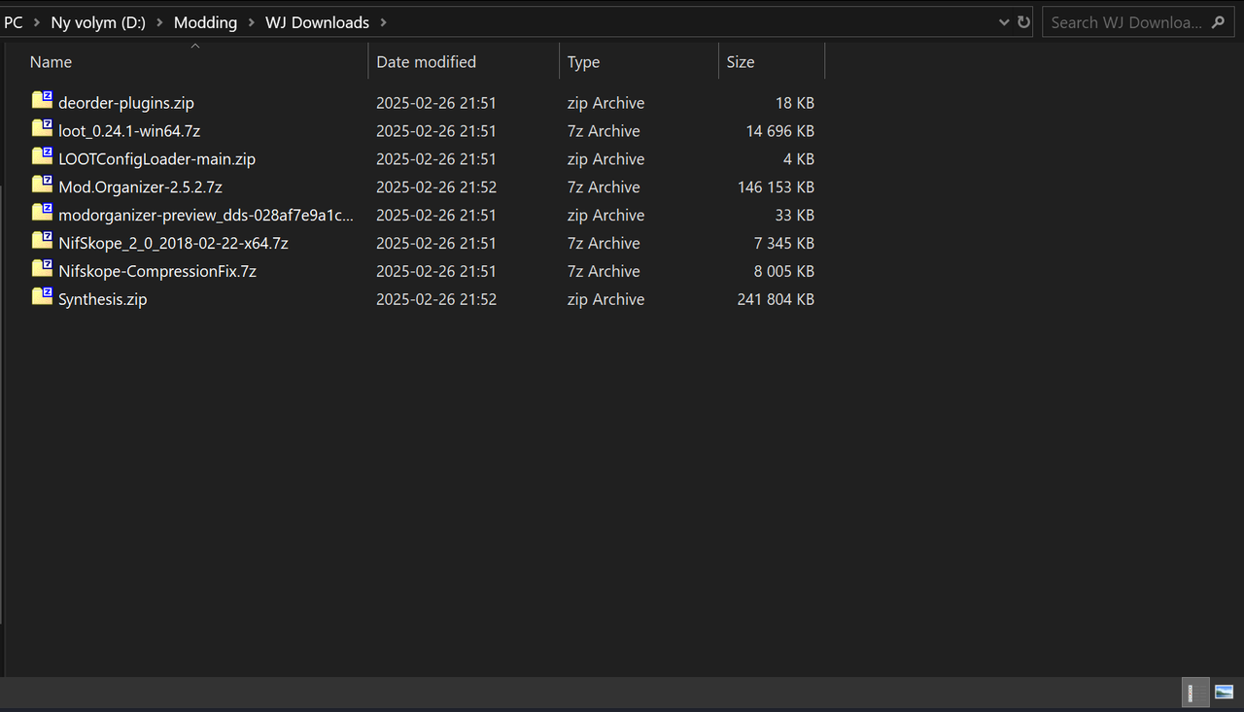Select file name modorganizer-preview_dds-028af7e9a1c...
The height and width of the screenshot is (712, 1244).
coord(206,216)
